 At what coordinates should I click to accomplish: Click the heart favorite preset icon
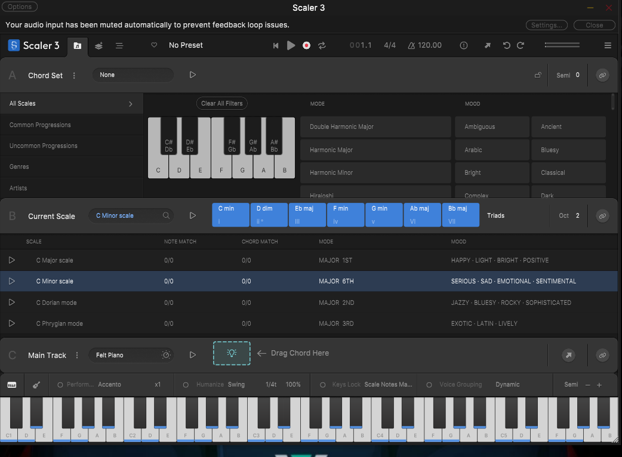coord(154,45)
